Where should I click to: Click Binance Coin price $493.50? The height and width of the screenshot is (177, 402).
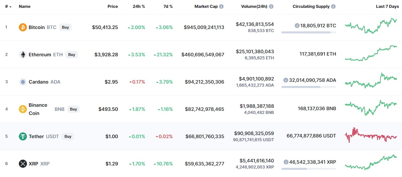tap(108, 109)
